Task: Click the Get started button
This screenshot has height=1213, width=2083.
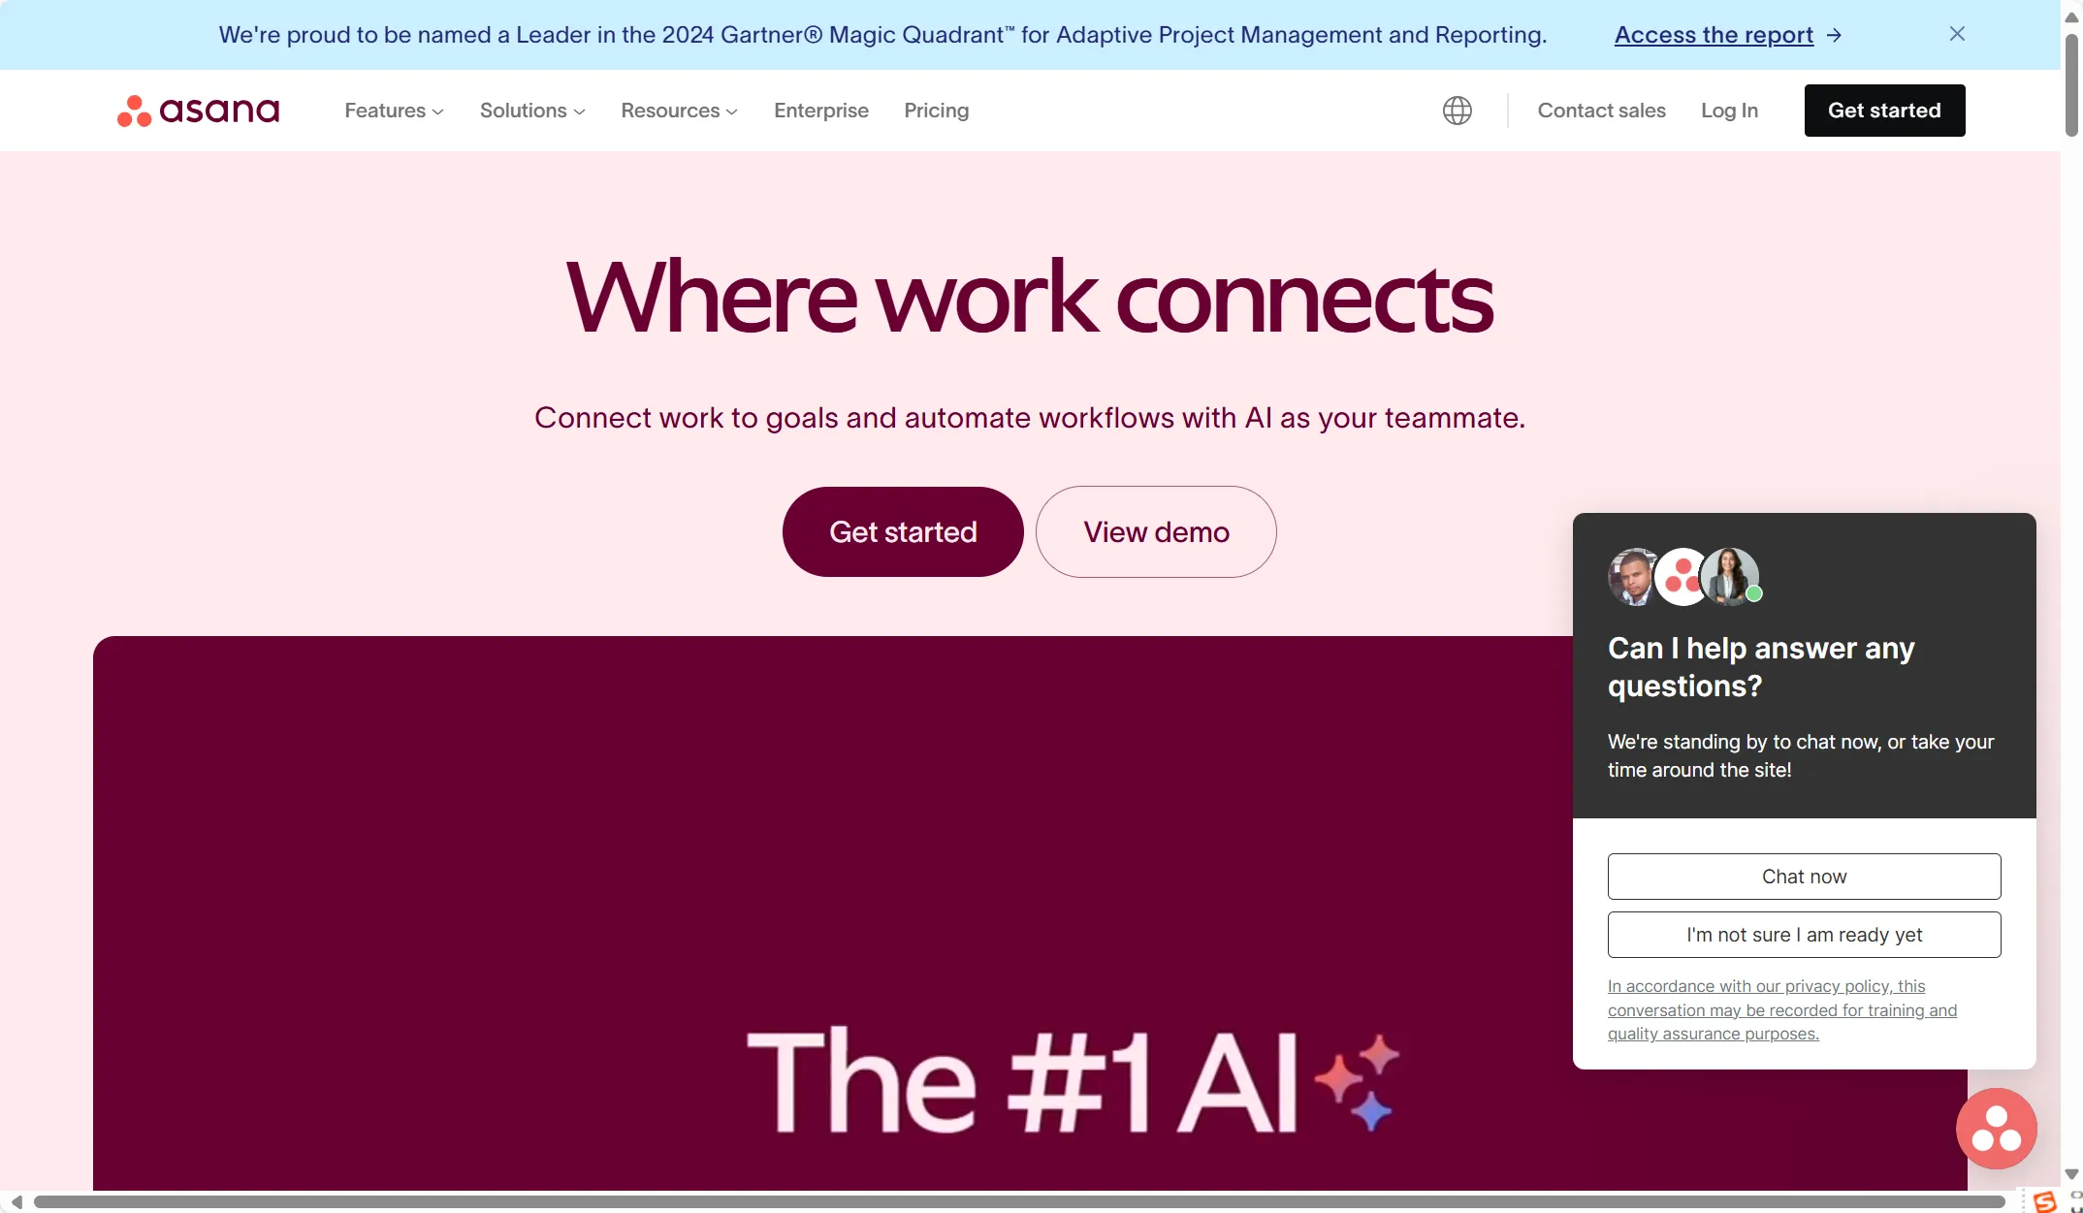Action: pyautogui.click(x=1884, y=110)
